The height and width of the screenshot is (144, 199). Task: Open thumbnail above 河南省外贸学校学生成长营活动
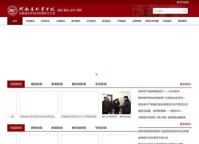click(39, 102)
